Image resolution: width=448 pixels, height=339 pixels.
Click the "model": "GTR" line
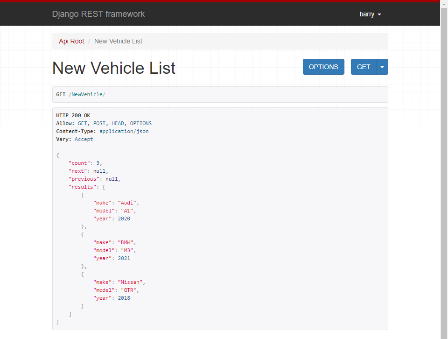pos(116,290)
